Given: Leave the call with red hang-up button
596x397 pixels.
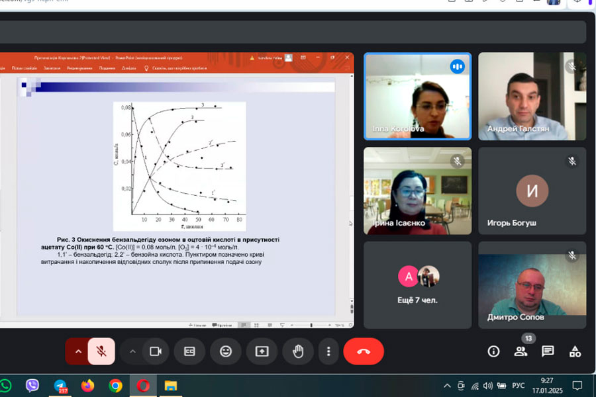Looking at the screenshot, I should click(364, 351).
